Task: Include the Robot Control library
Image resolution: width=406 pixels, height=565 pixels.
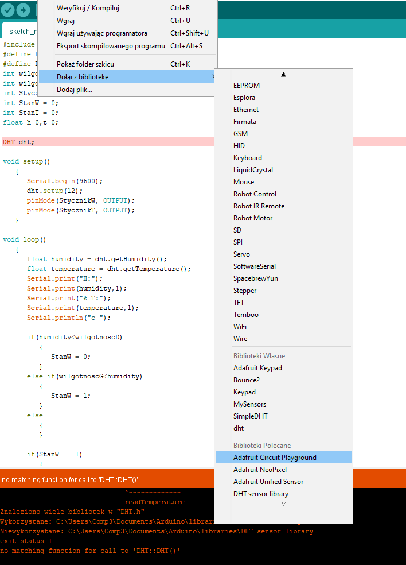Action: pos(283,194)
